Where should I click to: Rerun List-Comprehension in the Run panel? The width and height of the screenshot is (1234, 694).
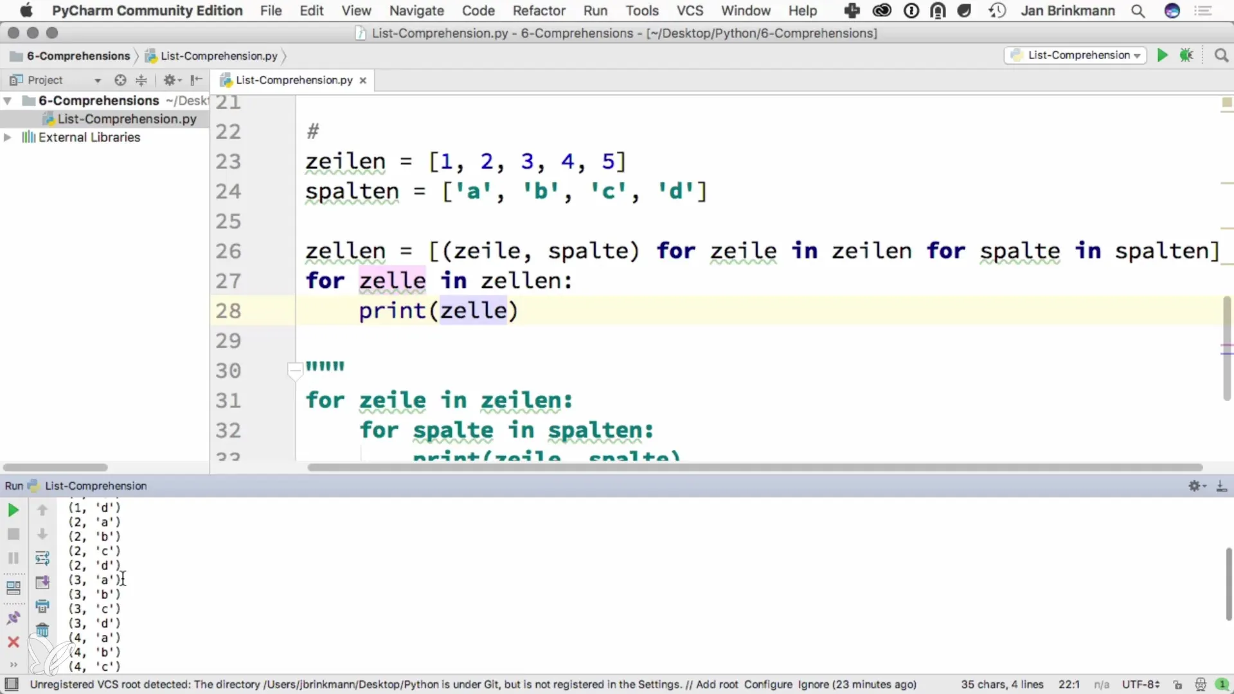pos(13,510)
